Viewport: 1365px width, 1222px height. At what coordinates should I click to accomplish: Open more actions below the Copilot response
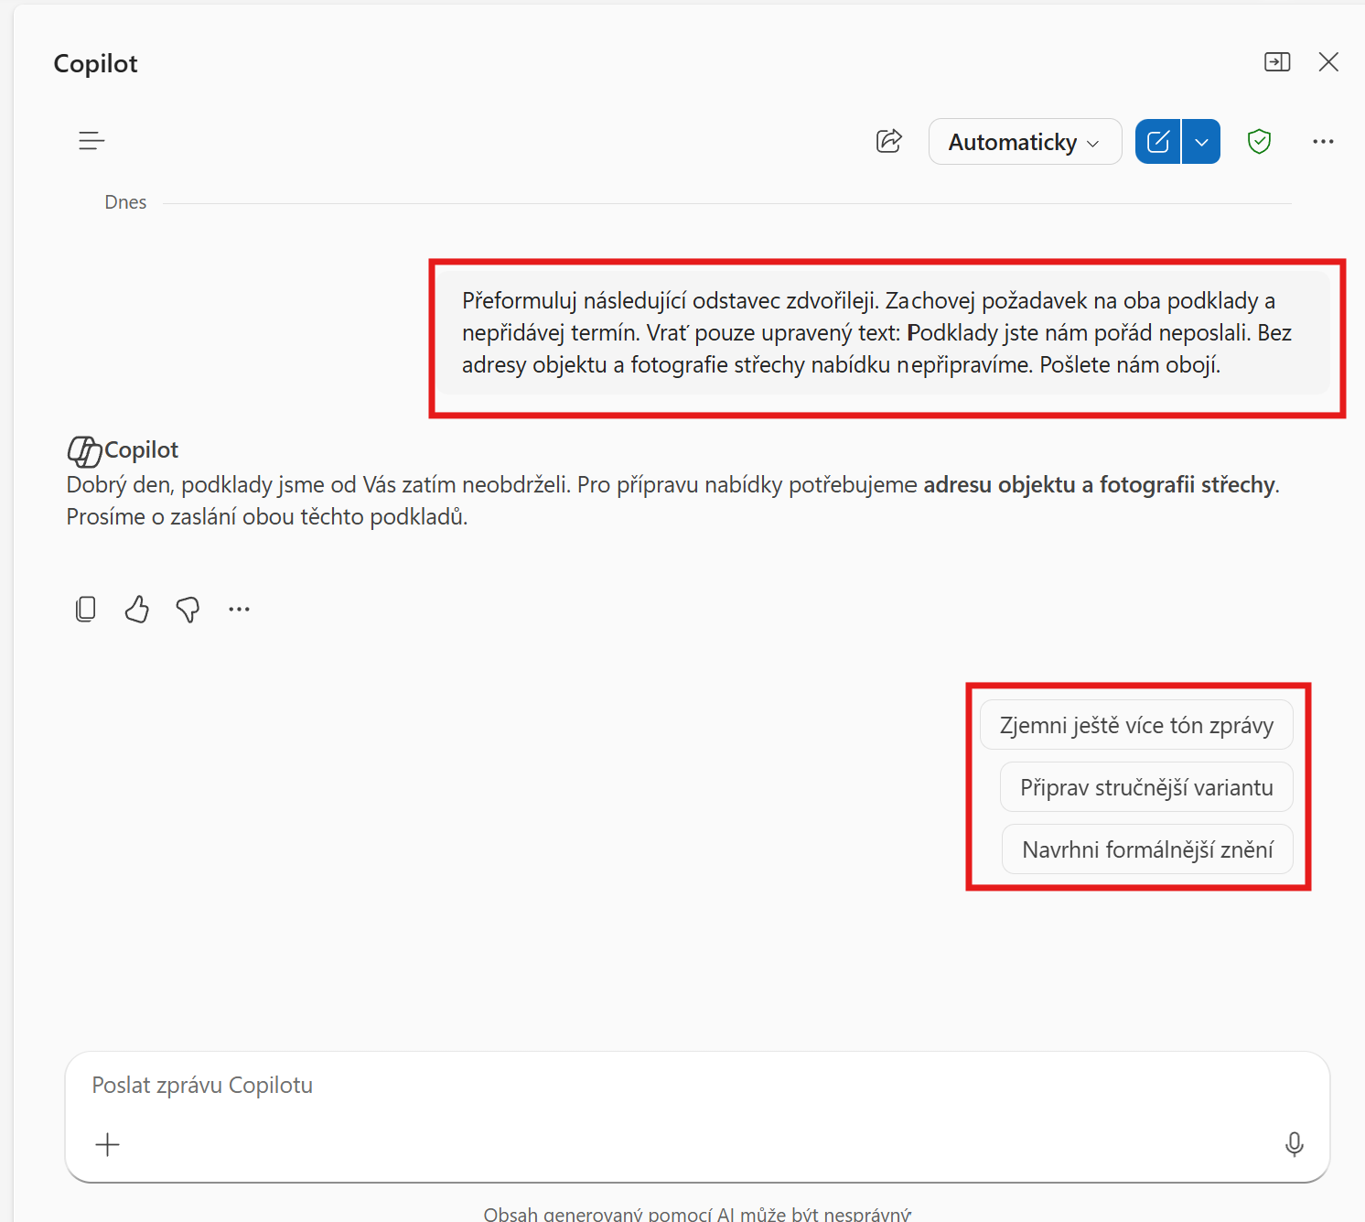(239, 609)
